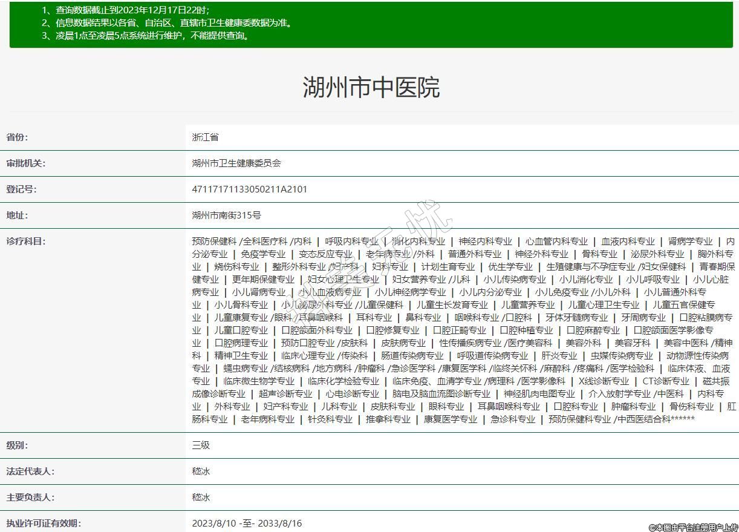The height and width of the screenshot is (532, 739).
Task: Click the address 湖州市南街315号
Action: point(226,215)
